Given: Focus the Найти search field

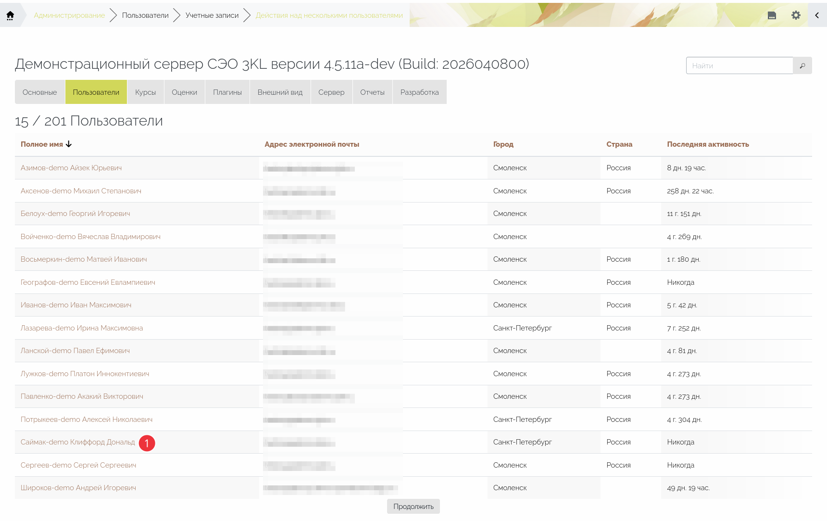Looking at the screenshot, I should [x=739, y=66].
